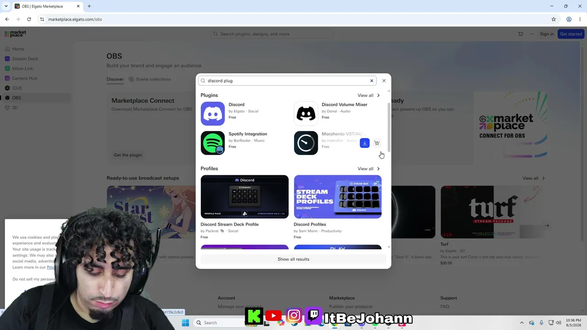Click the cloud sync icon in system tray
Image resolution: width=587 pixels, height=330 pixels.
(532, 323)
